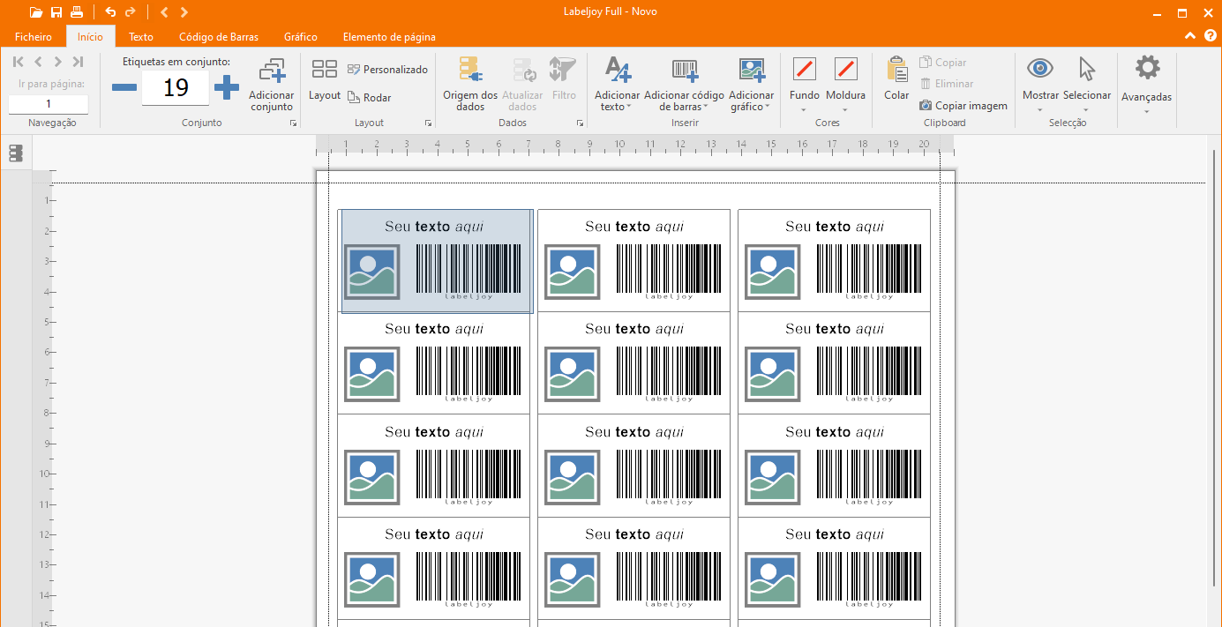
Task: Pick the Fundo background color swatch
Action: point(805,68)
